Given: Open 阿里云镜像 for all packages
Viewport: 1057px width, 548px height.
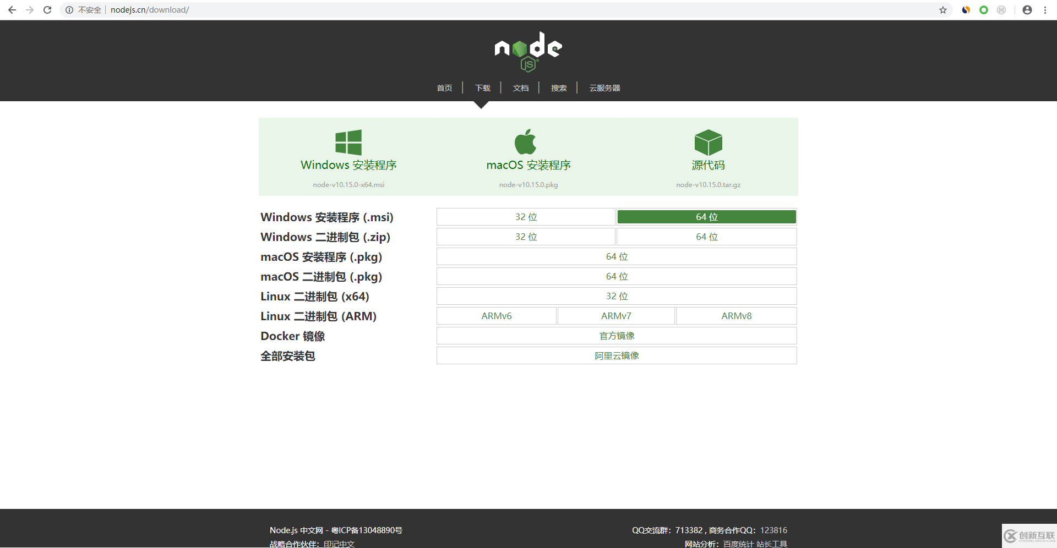Looking at the screenshot, I should click(617, 355).
